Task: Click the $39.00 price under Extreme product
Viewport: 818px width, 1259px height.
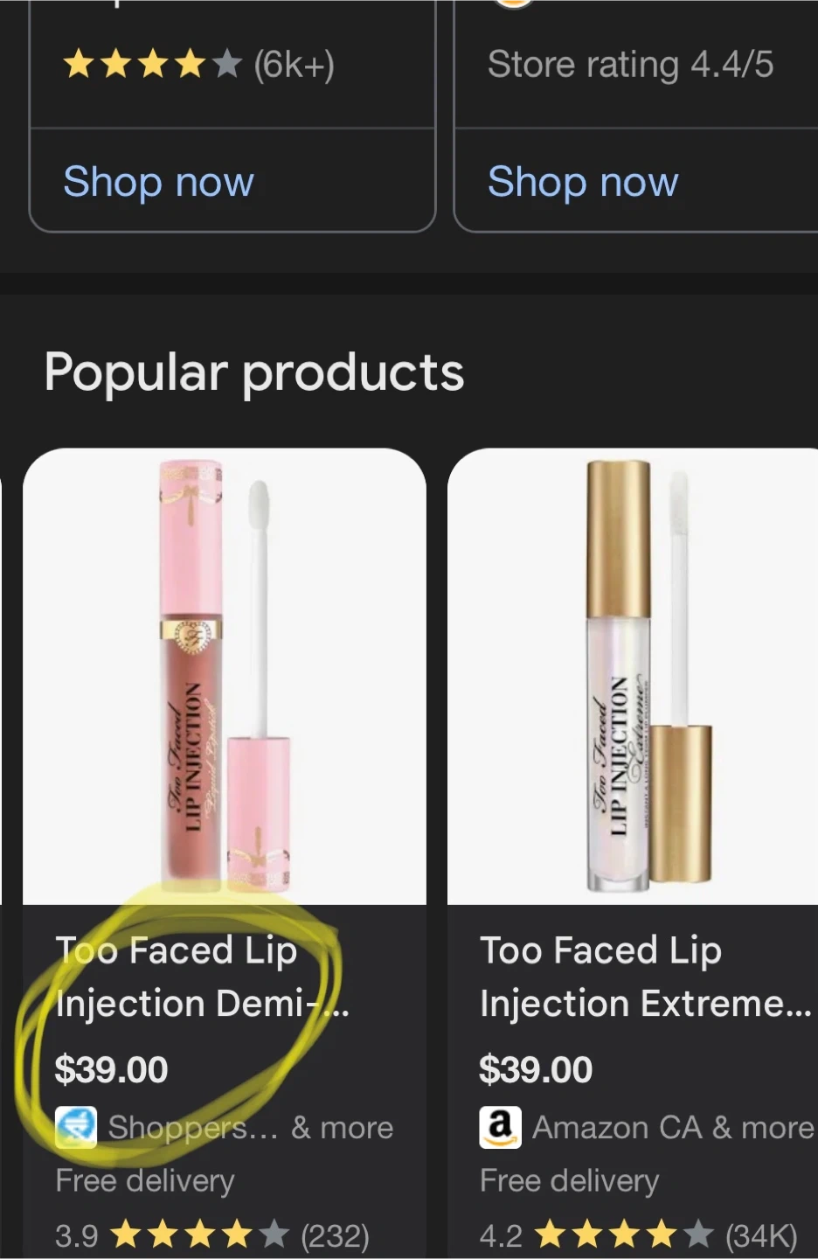Action: [x=536, y=1070]
